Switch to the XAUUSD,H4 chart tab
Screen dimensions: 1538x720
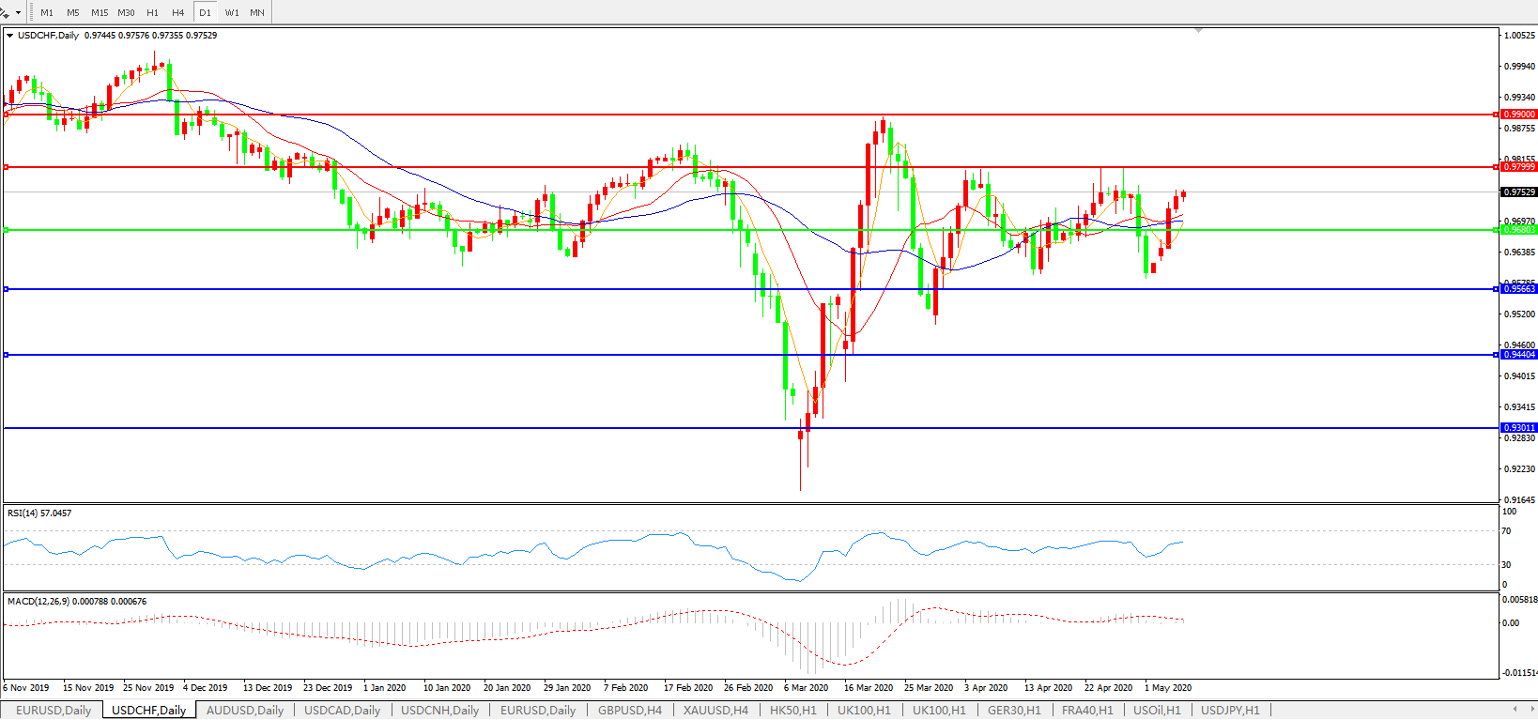(715, 711)
